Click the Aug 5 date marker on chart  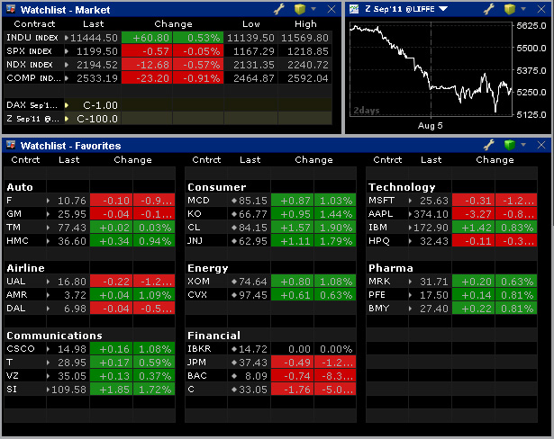430,125
